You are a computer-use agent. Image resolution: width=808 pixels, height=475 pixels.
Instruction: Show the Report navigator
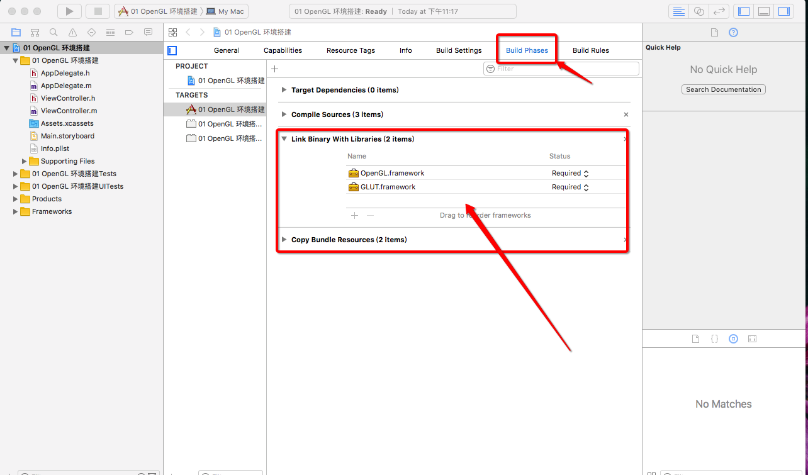(149, 32)
